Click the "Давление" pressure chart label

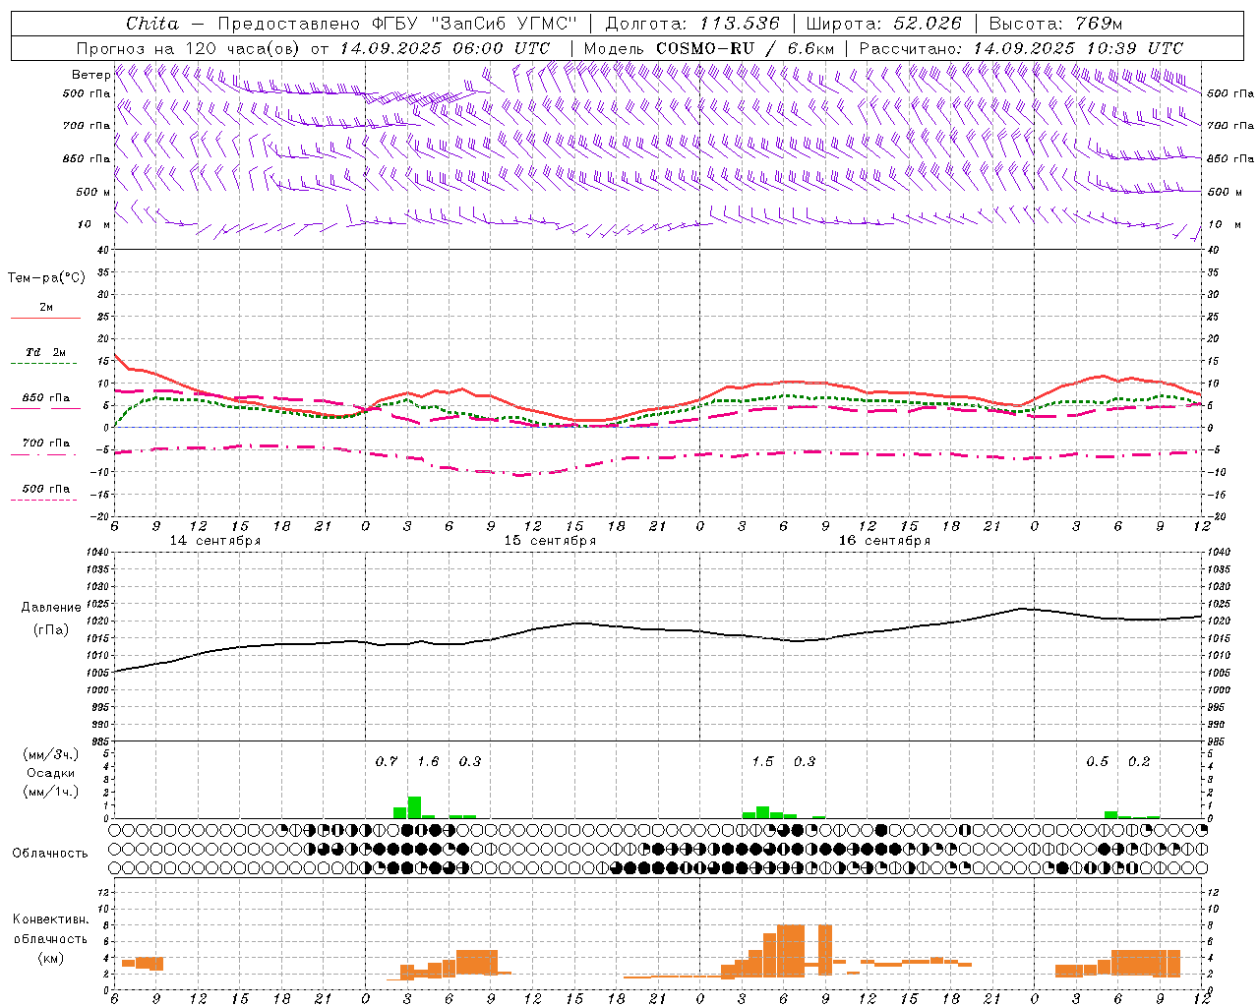50,608
